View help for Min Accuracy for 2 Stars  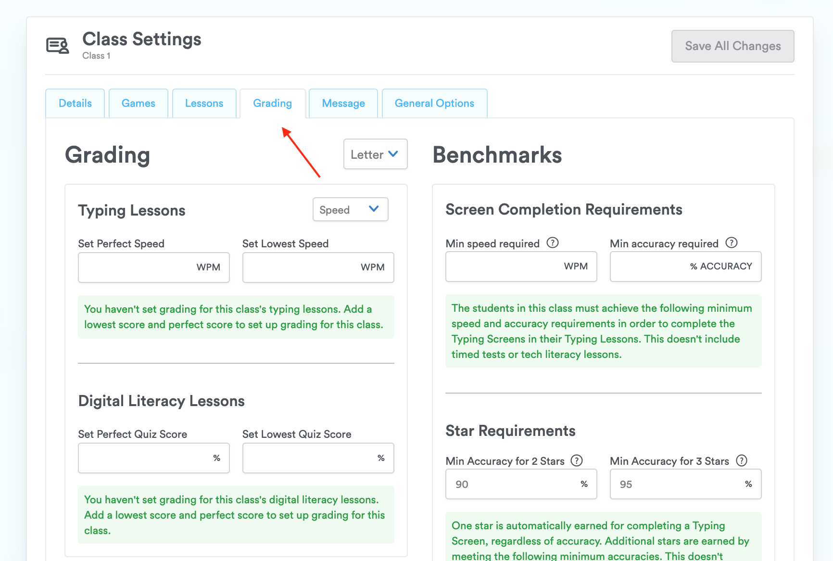coord(577,460)
